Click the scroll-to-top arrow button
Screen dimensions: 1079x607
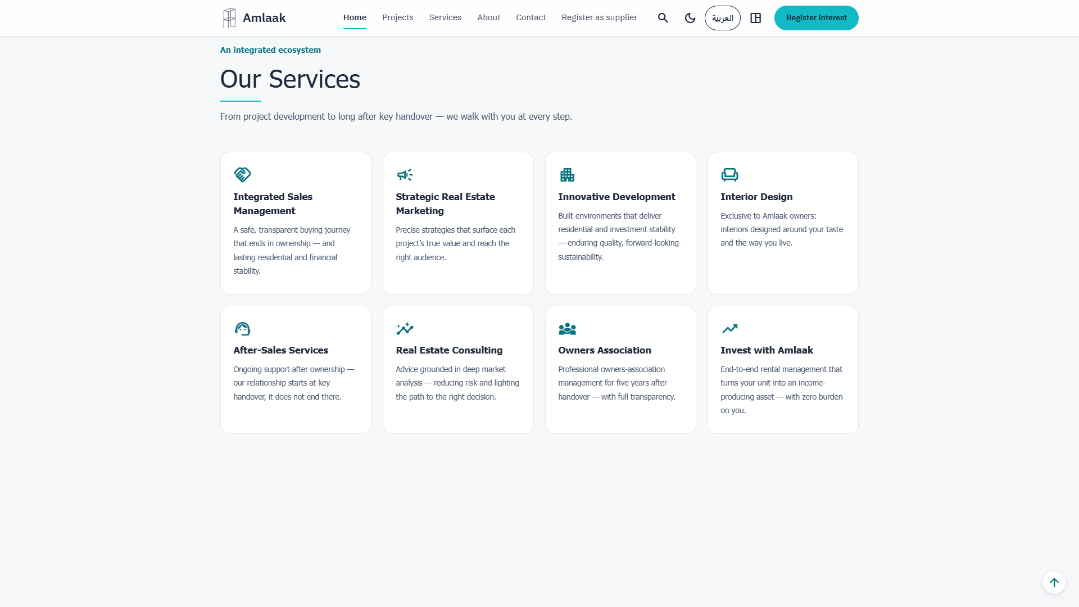1054,582
